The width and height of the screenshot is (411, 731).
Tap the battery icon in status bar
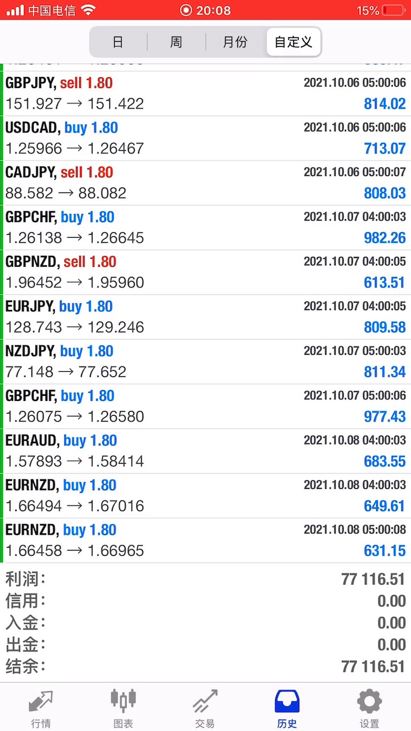click(394, 10)
